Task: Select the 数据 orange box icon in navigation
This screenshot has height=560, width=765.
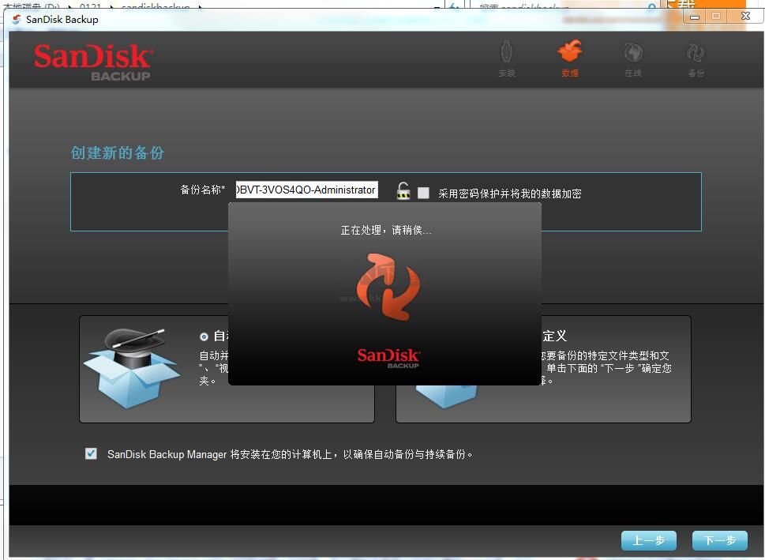Action: pos(570,54)
